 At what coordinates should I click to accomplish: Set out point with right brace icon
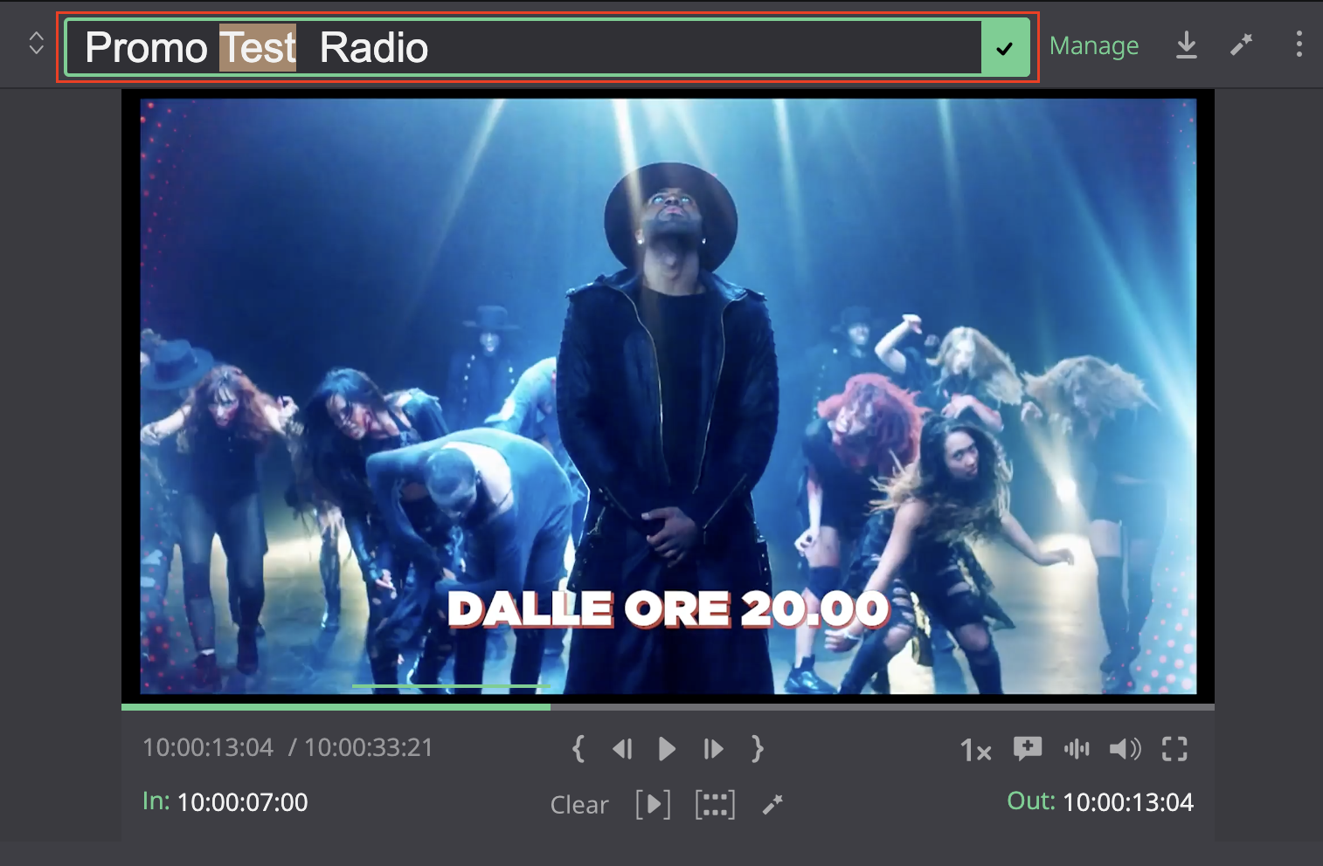coord(757,749)
